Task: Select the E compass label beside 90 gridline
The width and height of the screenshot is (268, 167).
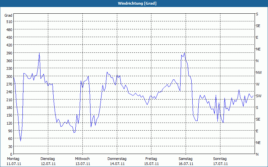Action: point(257,131)
